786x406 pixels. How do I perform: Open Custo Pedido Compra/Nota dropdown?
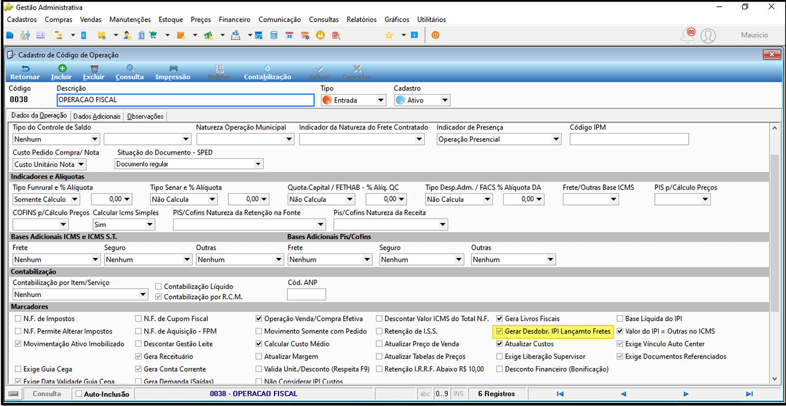tap(49, 164)
